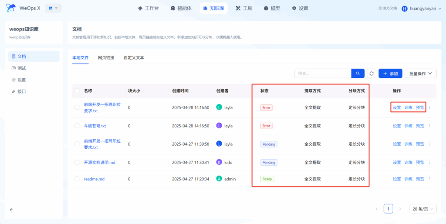The height and width of the screenshot is (224, 446).
Task: Check the first 前端开发 row dated 04-28
Action: (77, 107)
